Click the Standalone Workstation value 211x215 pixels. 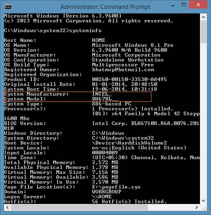click(x=128, y=60)
